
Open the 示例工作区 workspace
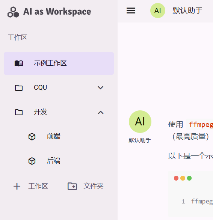[x=59, y=63]
